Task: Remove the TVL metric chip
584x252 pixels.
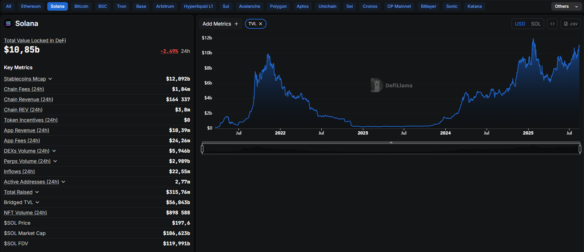Action: point(261,24)
